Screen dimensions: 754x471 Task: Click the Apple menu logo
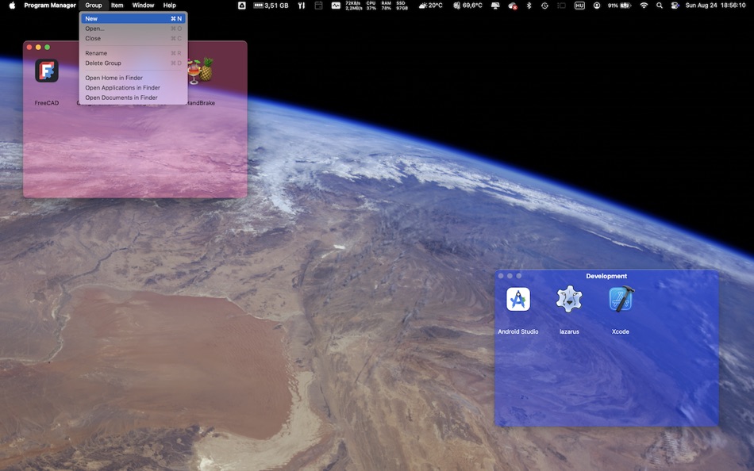click(x=12, y=6)
